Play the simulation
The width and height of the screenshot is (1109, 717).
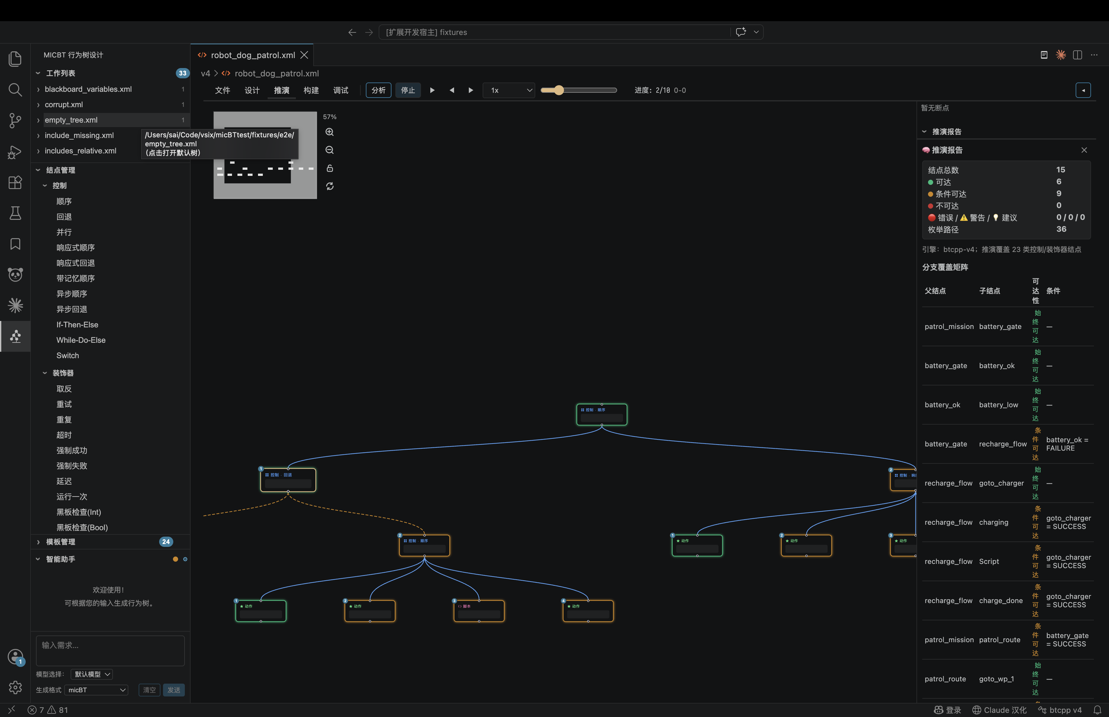[432, 90]
